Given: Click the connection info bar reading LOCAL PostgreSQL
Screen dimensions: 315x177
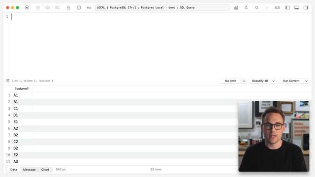Looking at the screenshot, I should (x=162, y=8).
